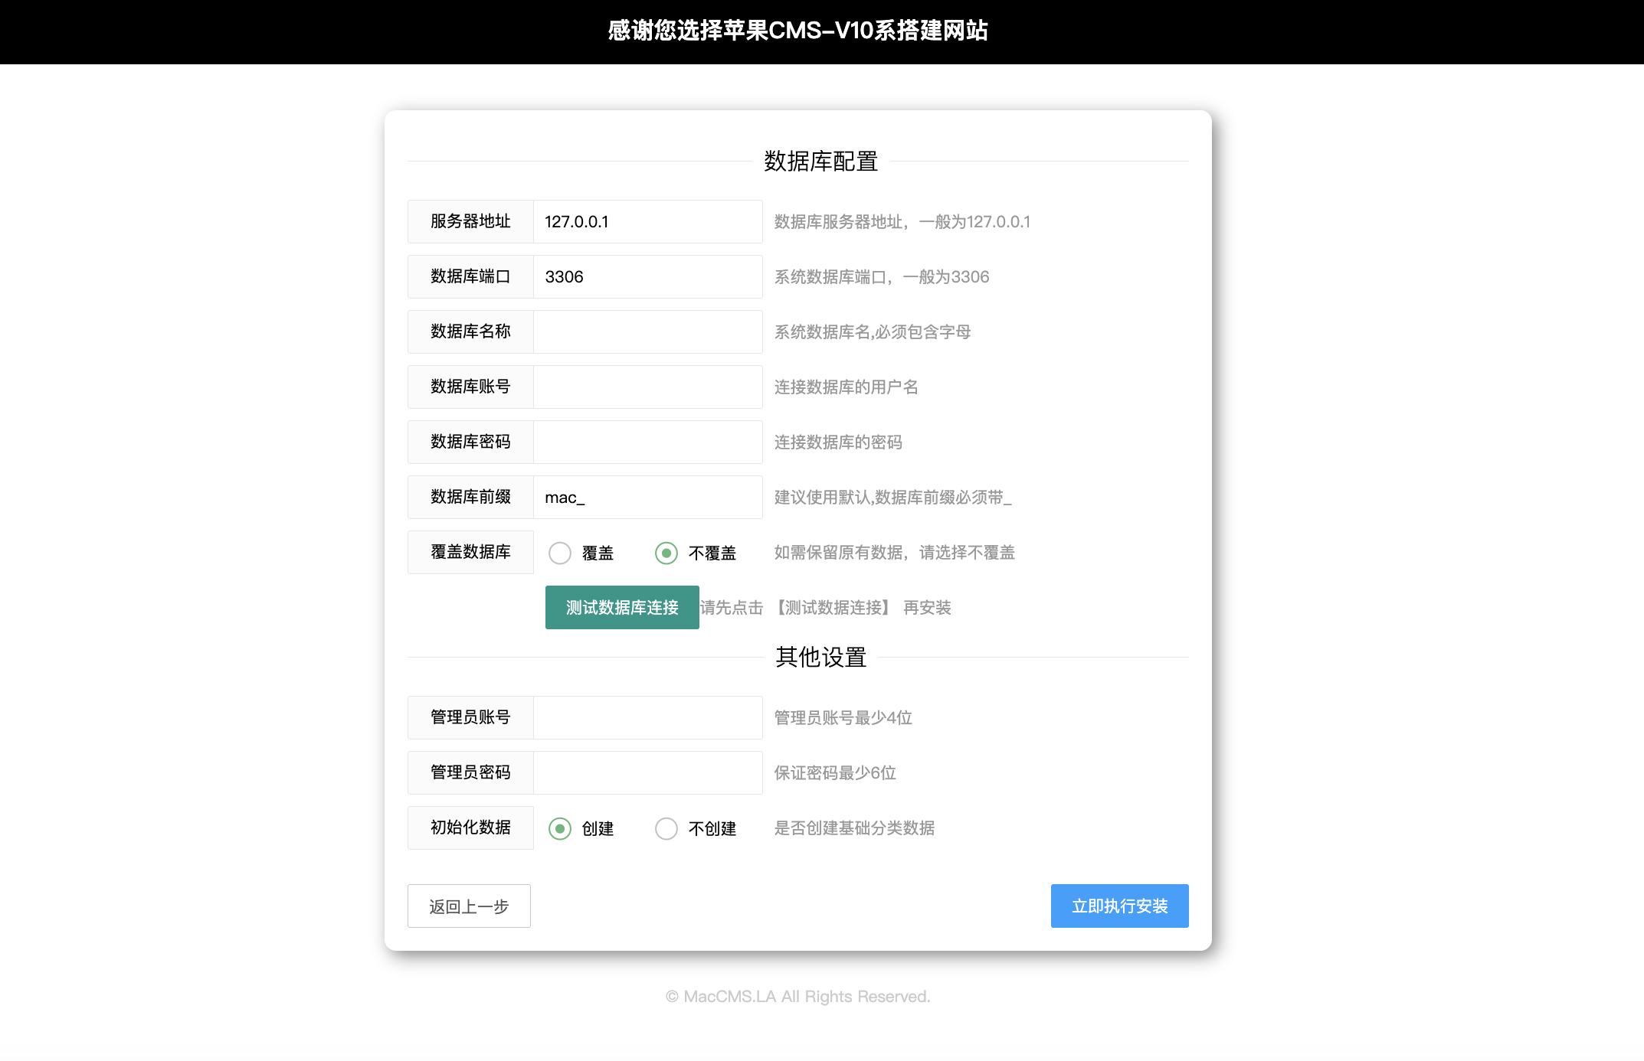This screenshot has height=1061, width=1644.
Task: Click the 覆盖数据库 label cell
Action: click(x=470, y=553)
